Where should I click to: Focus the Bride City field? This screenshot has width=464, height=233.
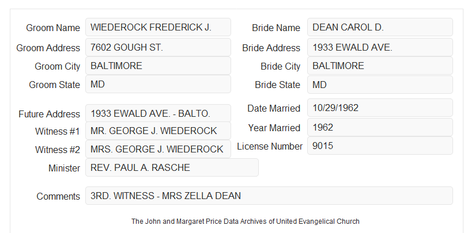click(380, 66)
